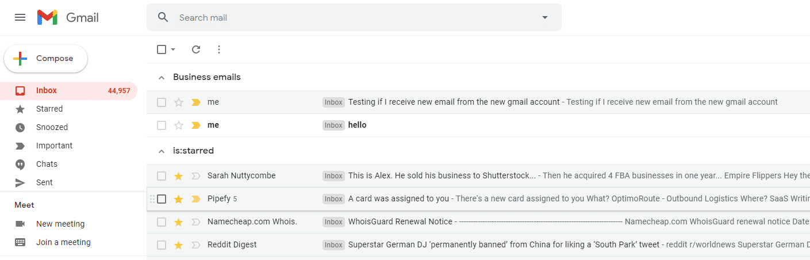Click the Compose button
Viewport: 810px width, 260px height.
46,59
